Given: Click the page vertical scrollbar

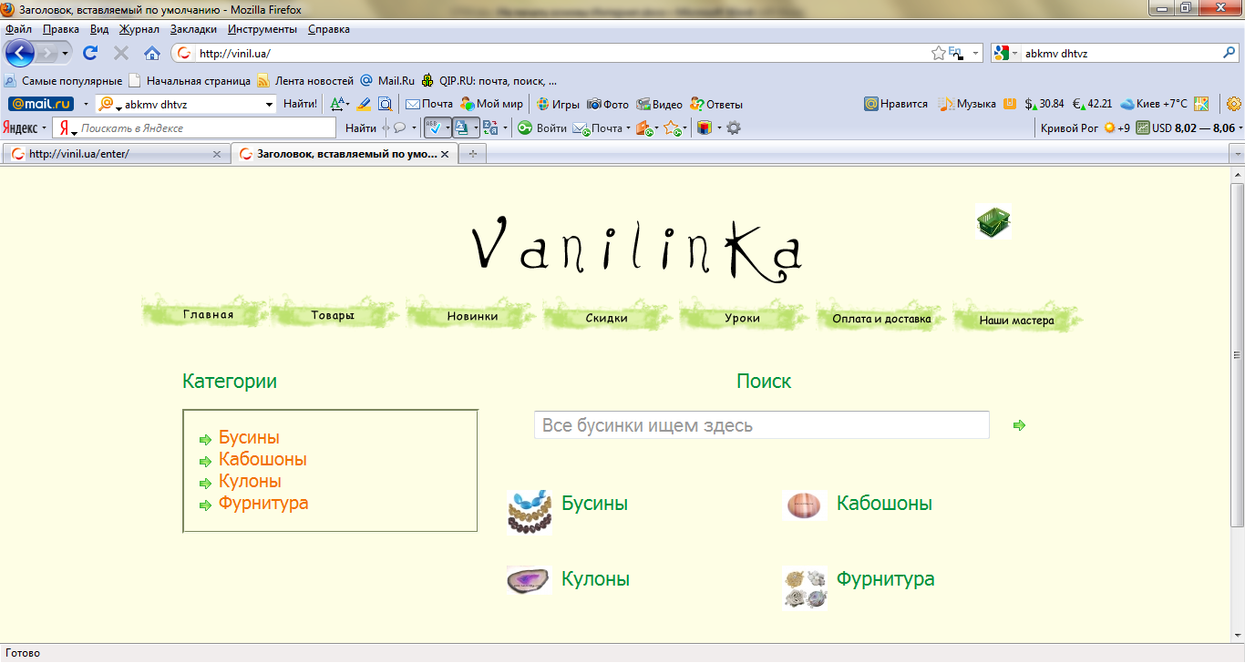Looking at the screenshot, I should (1237, 355).
